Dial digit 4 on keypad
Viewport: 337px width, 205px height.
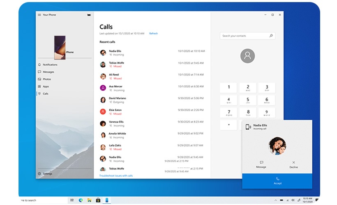tap(229, 100)
